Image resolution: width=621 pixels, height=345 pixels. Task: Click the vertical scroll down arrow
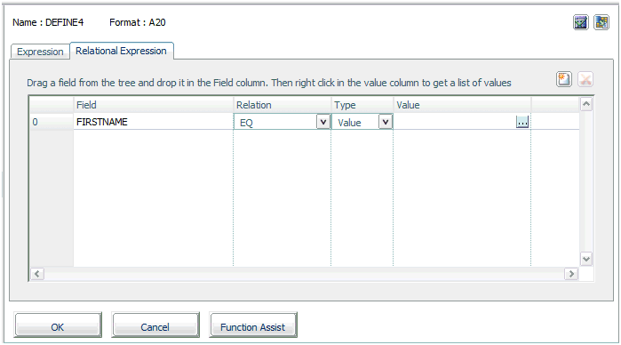pos(586,259)
